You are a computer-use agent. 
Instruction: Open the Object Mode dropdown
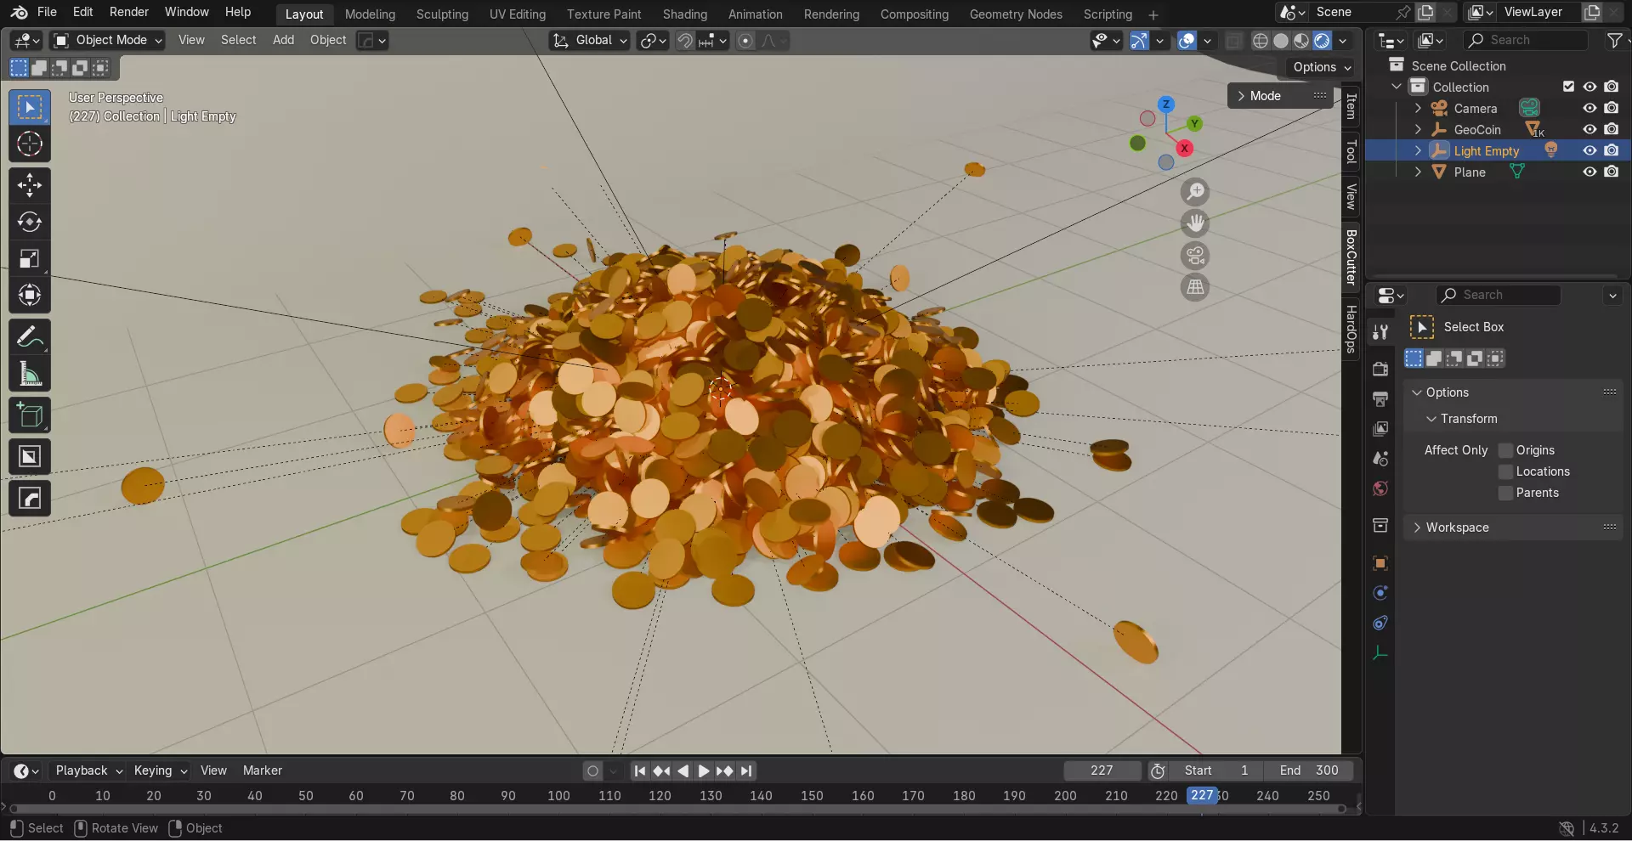[107, 40]
